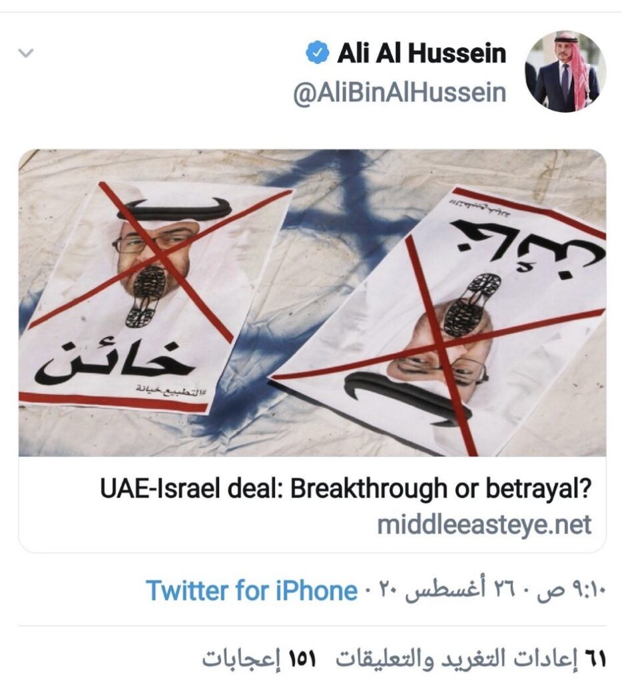Click the blue verified badge icon

click(318, 53)
